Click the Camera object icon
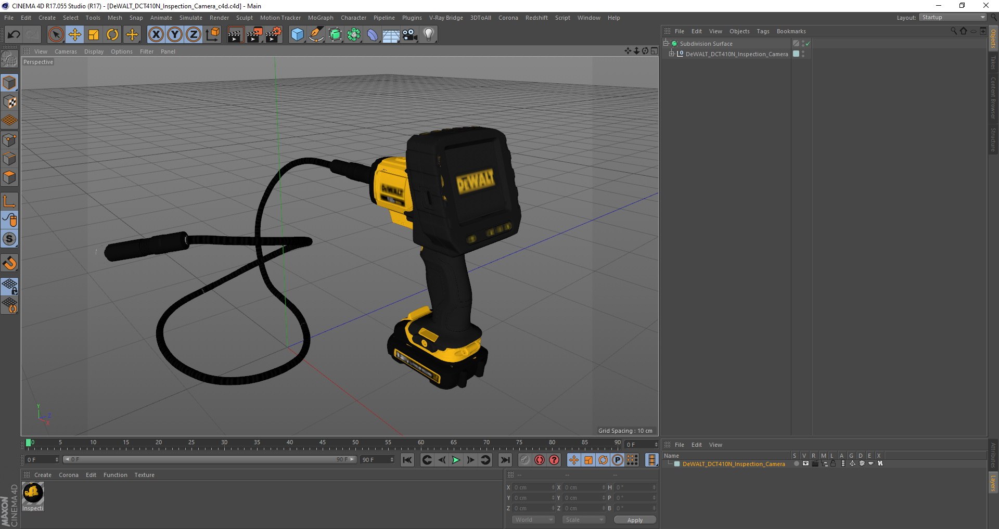 point(410,35)
